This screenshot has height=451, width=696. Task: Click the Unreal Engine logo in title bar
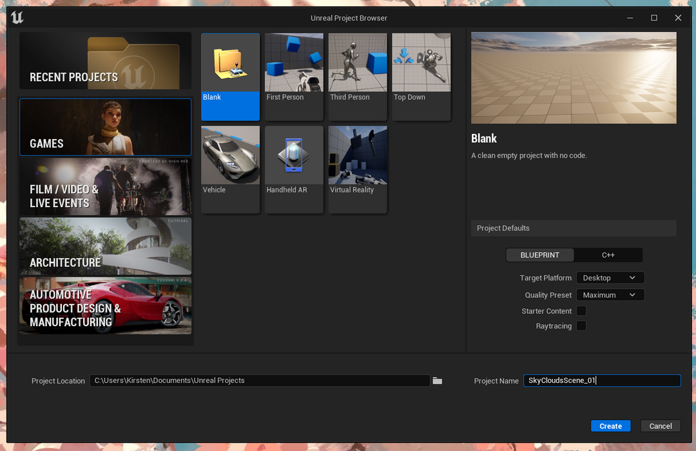[x=17, y=17]
